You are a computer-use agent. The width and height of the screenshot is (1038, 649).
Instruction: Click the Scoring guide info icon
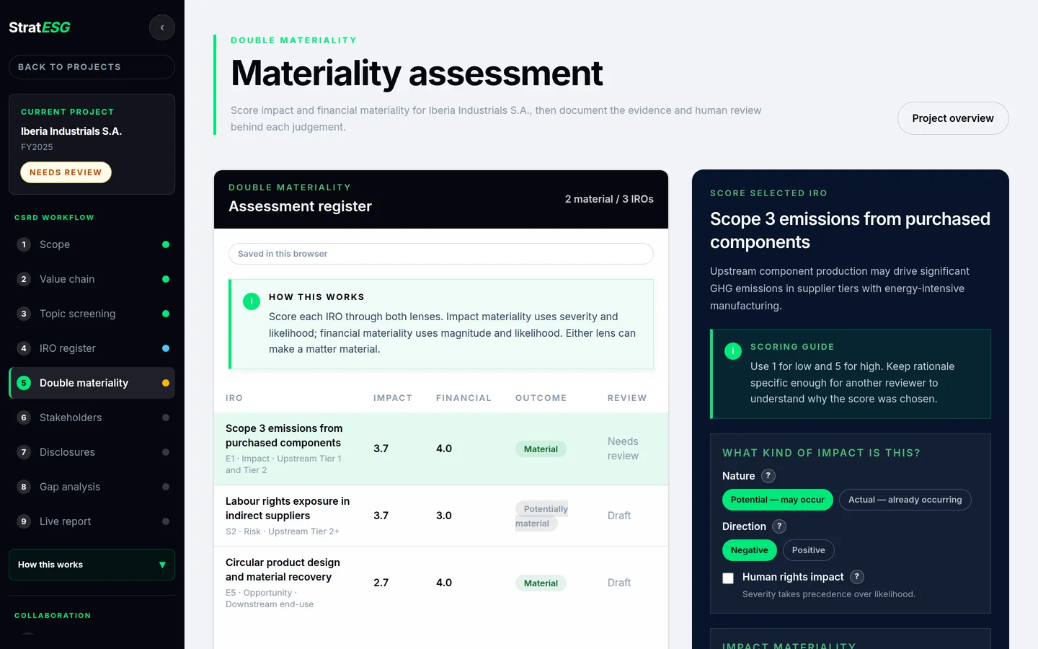[x=733, y=351]
